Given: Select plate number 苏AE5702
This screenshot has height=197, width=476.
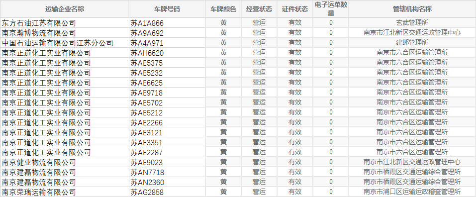Looking at the screenshot, I should click(x=167, y=102).
